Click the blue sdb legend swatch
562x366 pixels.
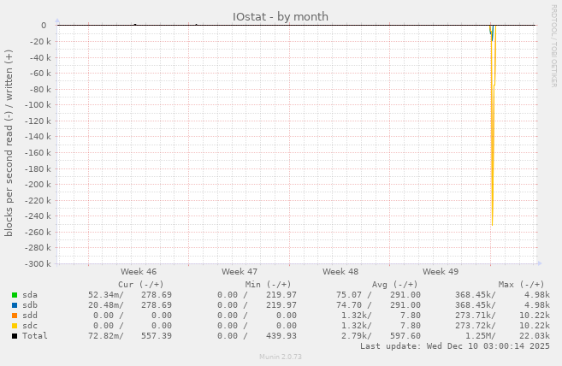(15, 304)
